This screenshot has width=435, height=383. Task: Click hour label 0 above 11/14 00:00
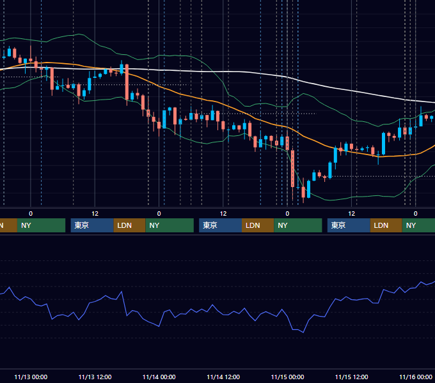tap(159, 214)
